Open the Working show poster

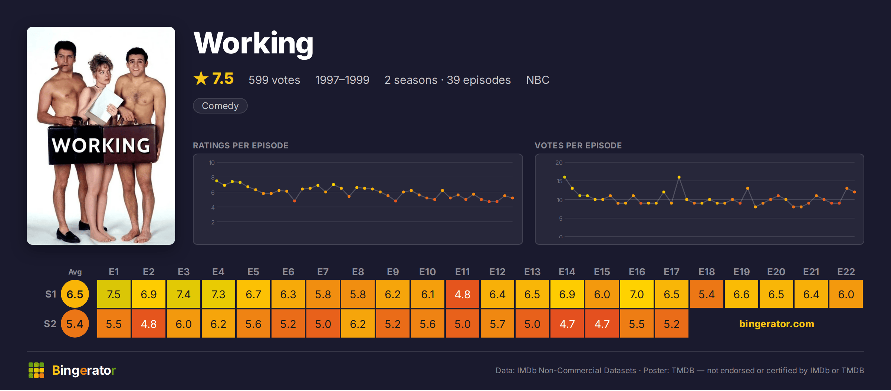(x=101, y=136)
